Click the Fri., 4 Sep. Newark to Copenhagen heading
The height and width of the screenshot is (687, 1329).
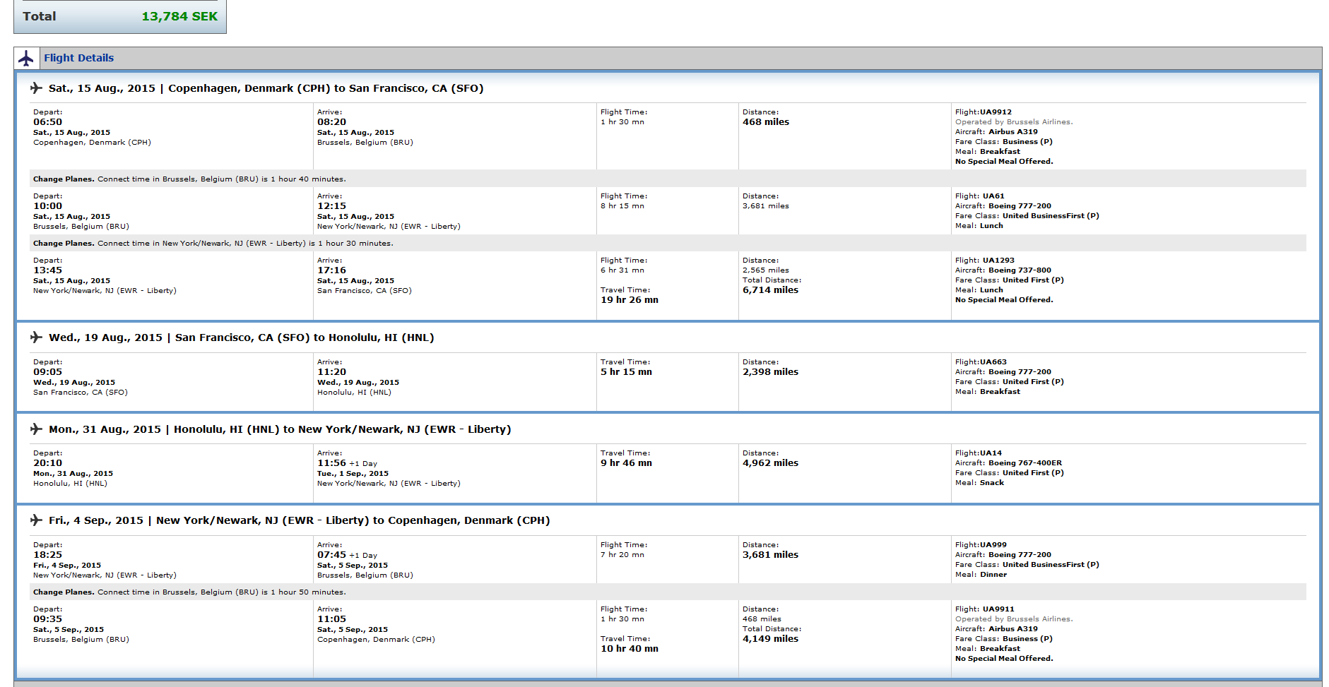299,520
